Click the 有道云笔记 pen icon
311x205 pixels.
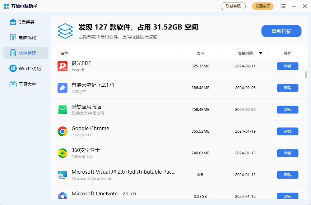(63, 88)
